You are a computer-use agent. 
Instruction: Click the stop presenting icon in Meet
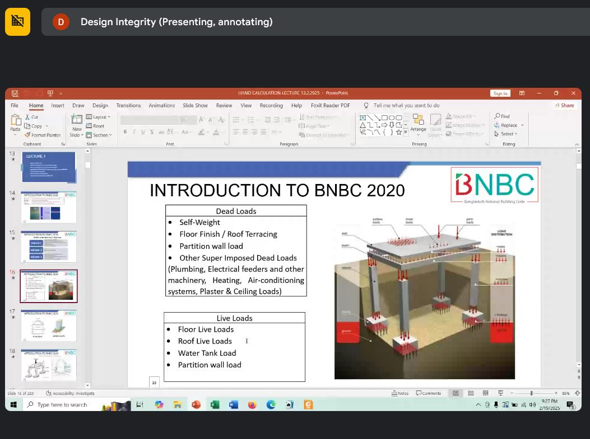(x=18, y=22)
